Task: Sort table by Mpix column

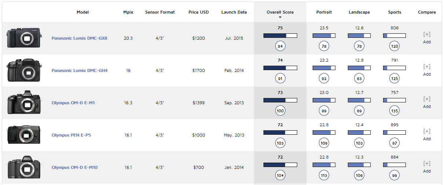Action: point(128,12)
